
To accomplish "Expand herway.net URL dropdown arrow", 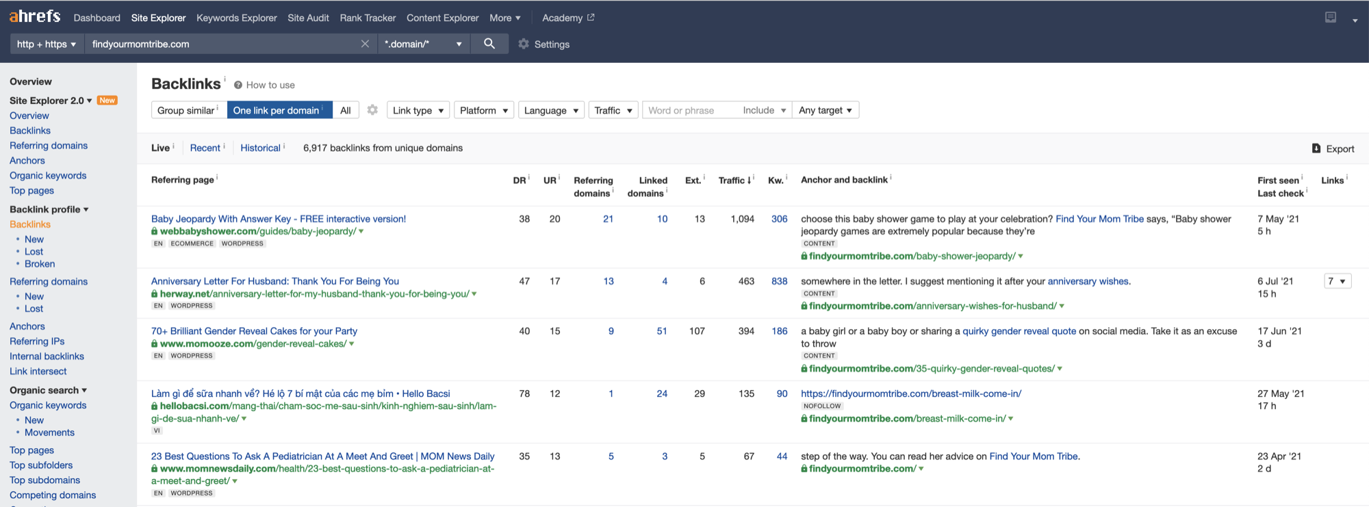I will [x=474, y=294].
